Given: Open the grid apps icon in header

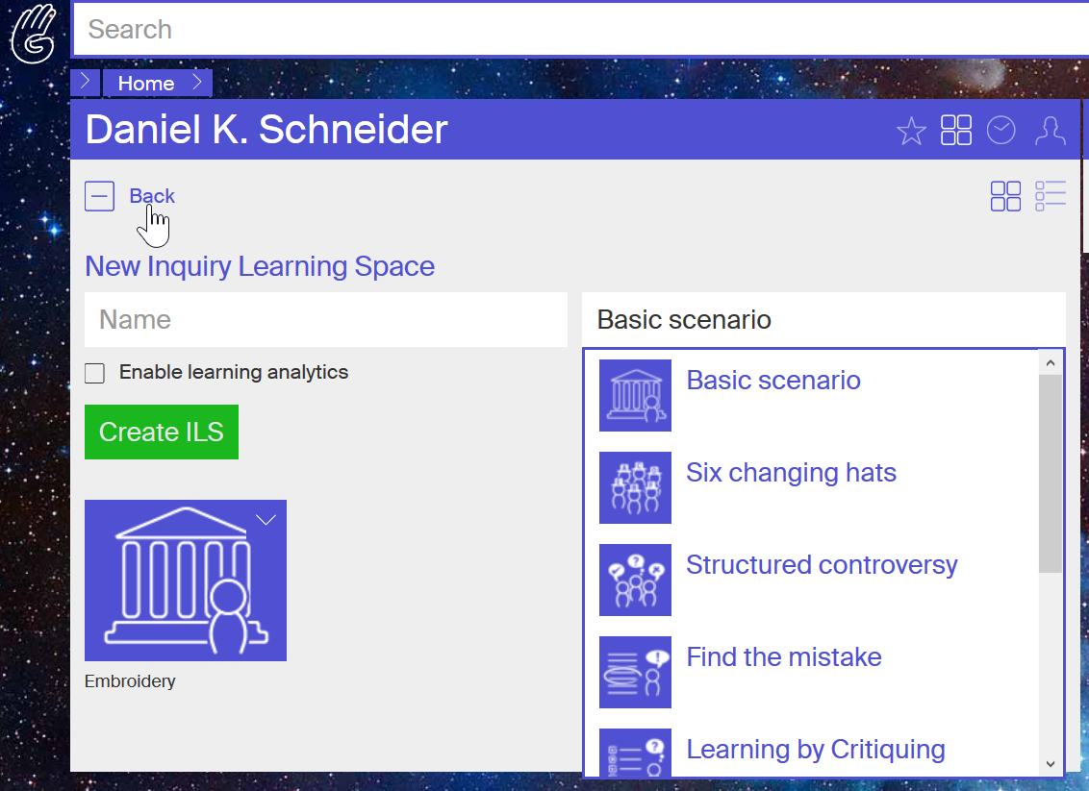Looking at the screenshot, I should (956, 131).
